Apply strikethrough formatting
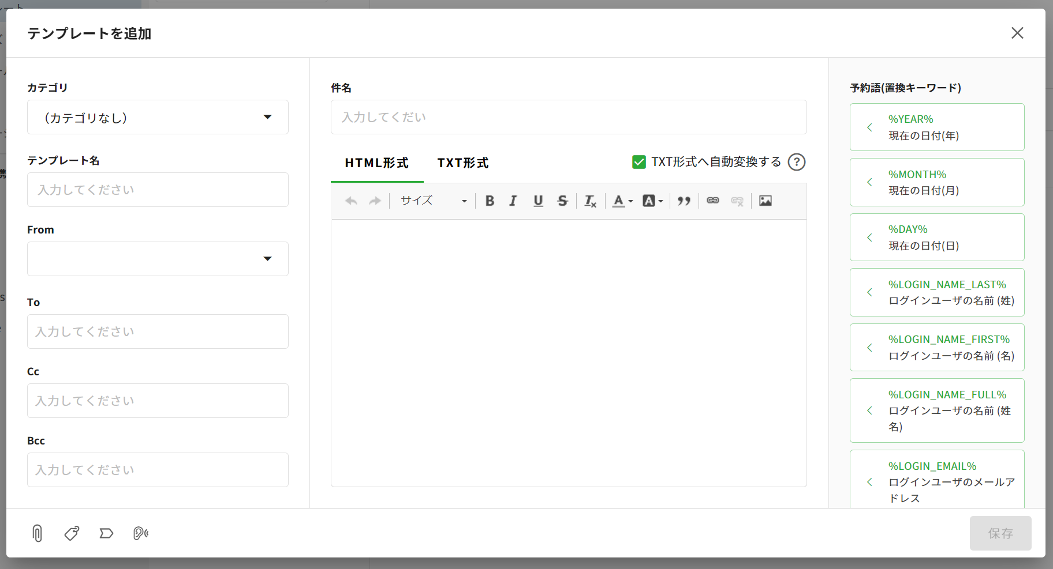 [x=562, y=201]
